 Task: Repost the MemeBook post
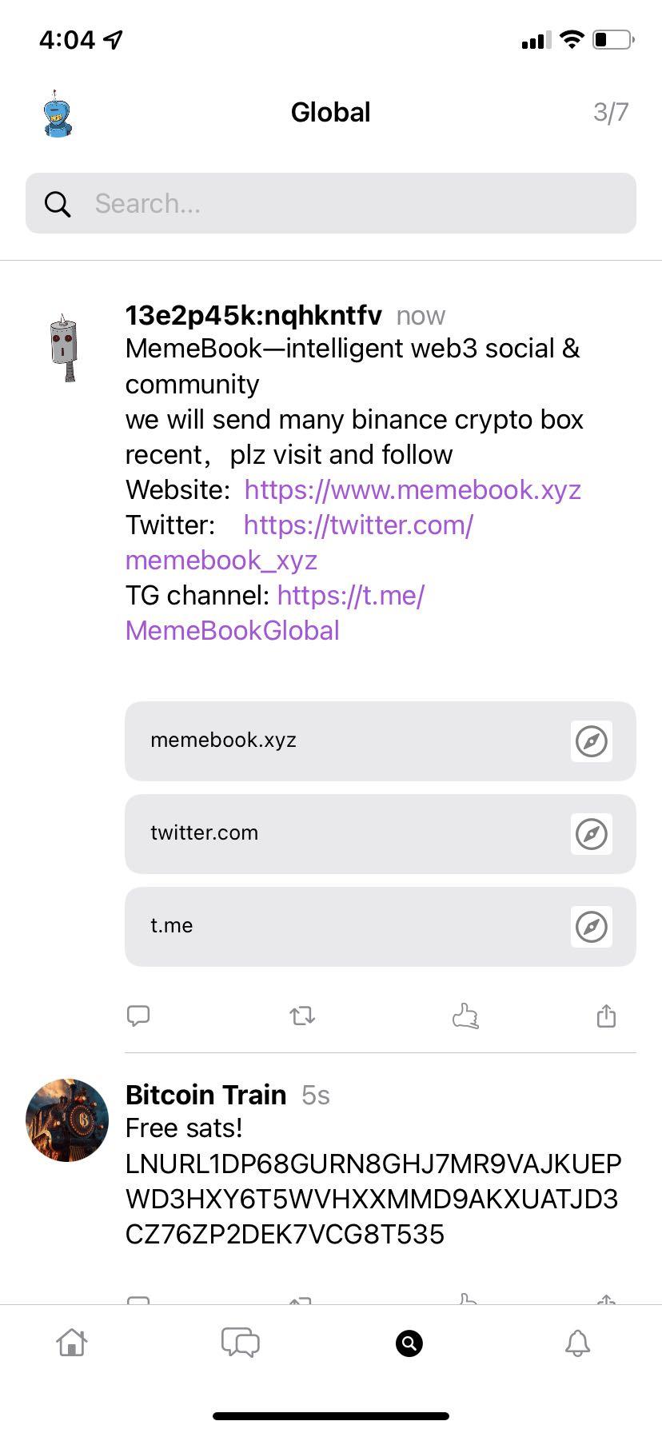click(302, 1016)
